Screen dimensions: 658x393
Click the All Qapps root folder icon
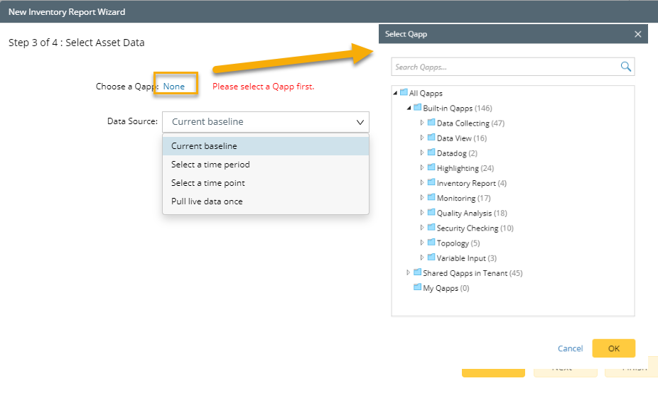click(x=403, y=93)
